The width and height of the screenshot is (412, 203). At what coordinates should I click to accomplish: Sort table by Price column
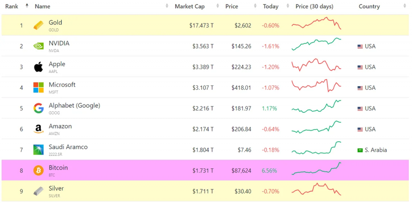(x=232, y=6)
